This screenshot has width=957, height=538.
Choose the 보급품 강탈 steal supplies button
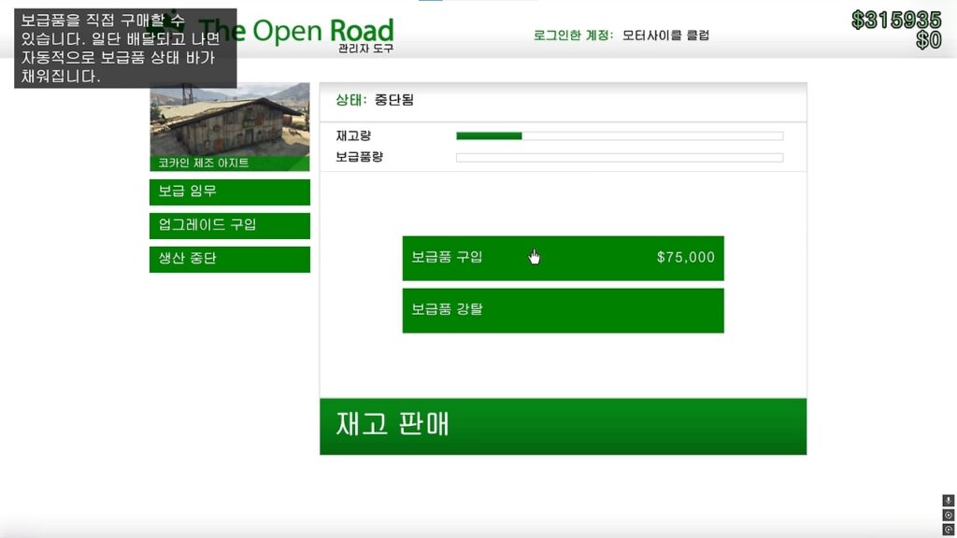tap(563, 310)
